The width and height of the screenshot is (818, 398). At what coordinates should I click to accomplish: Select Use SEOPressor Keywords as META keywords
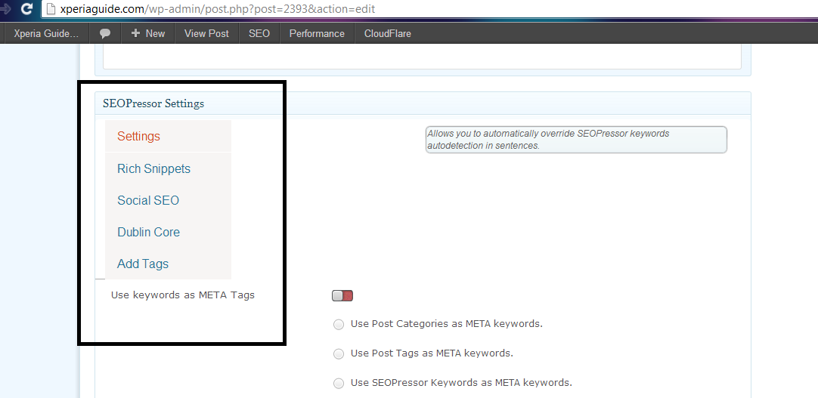click(339, 384)
